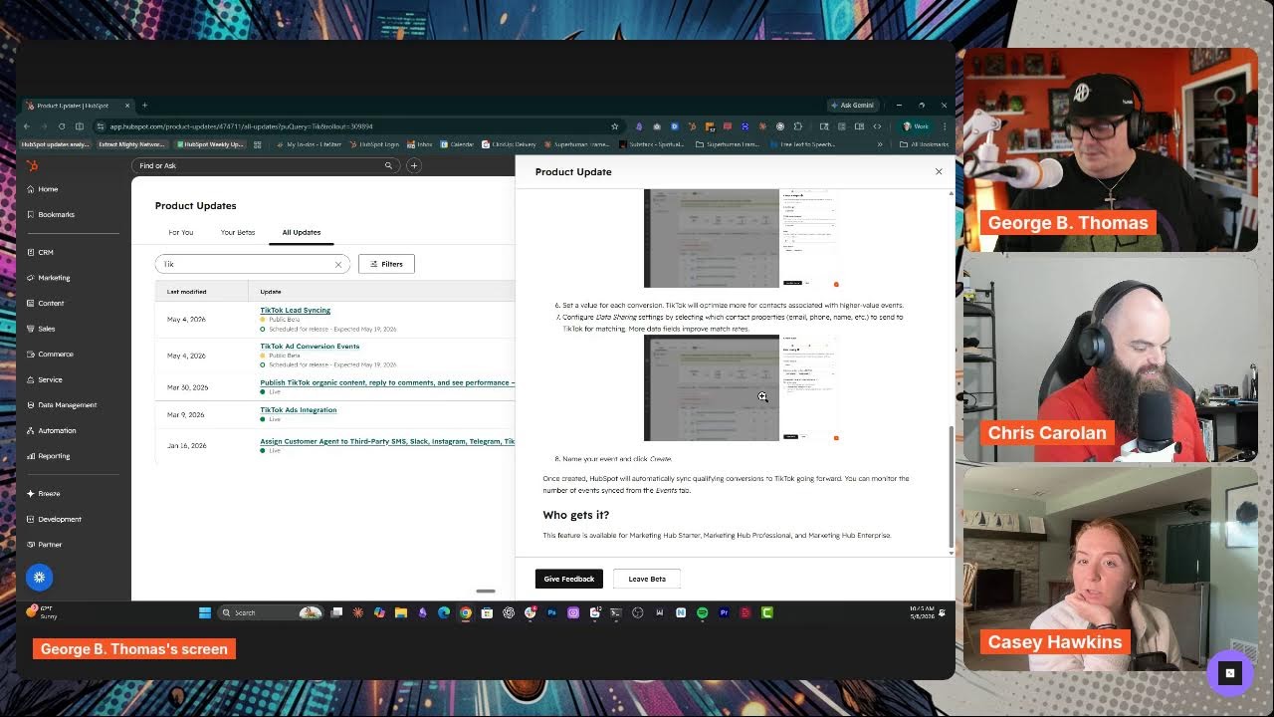1274x717 pixels.
Task: Open Breeze in the sidebar
Action: tap(49, 494)
